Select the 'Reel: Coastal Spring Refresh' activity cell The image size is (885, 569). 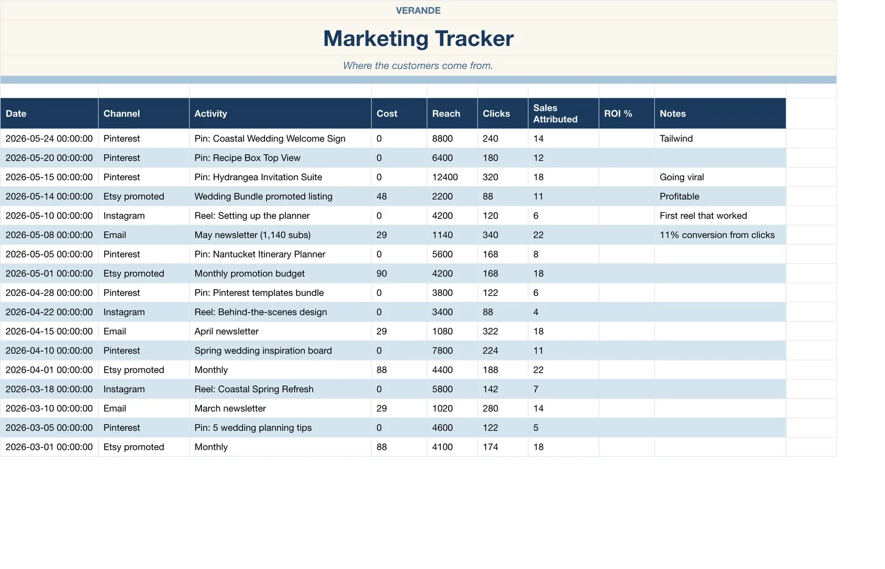[280, 389]
